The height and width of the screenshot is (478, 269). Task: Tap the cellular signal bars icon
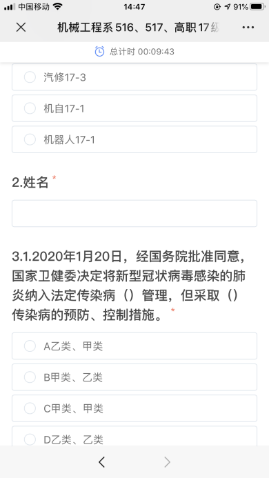(x=10, y=7)
